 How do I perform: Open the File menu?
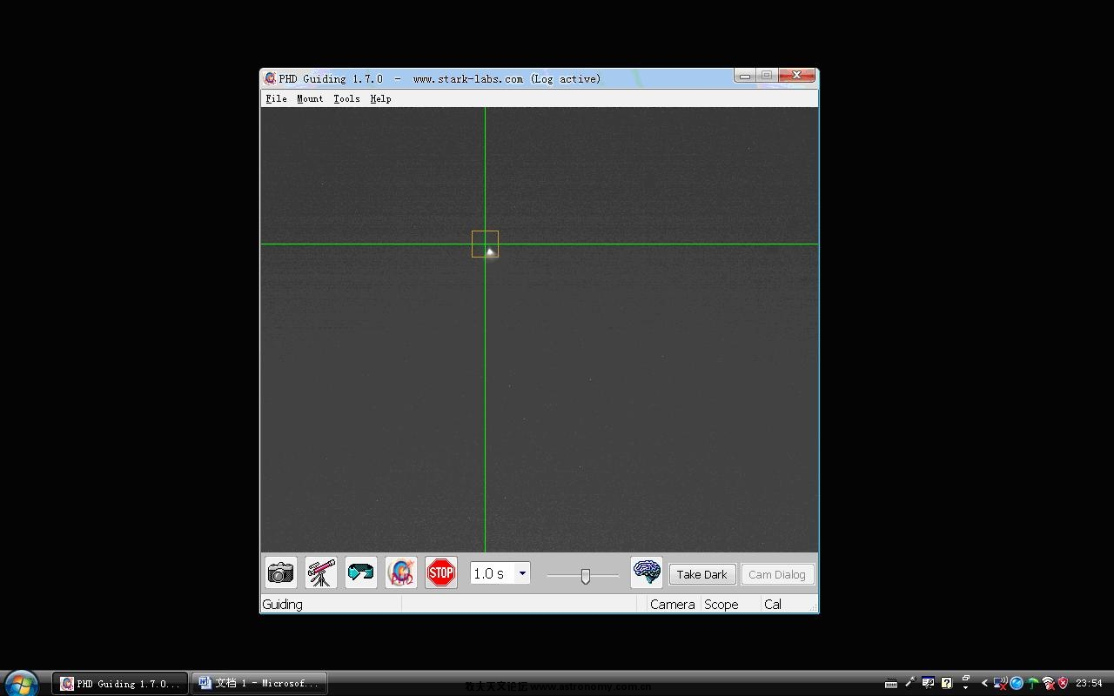276,98
